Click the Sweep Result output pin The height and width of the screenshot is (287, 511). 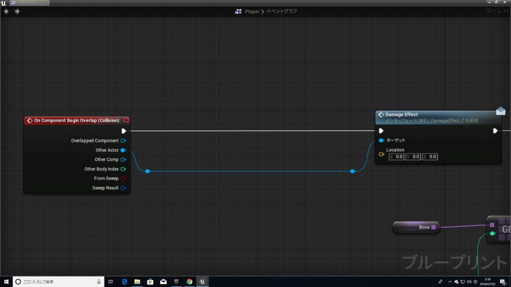pyautogui.click(x=123, y=188)
